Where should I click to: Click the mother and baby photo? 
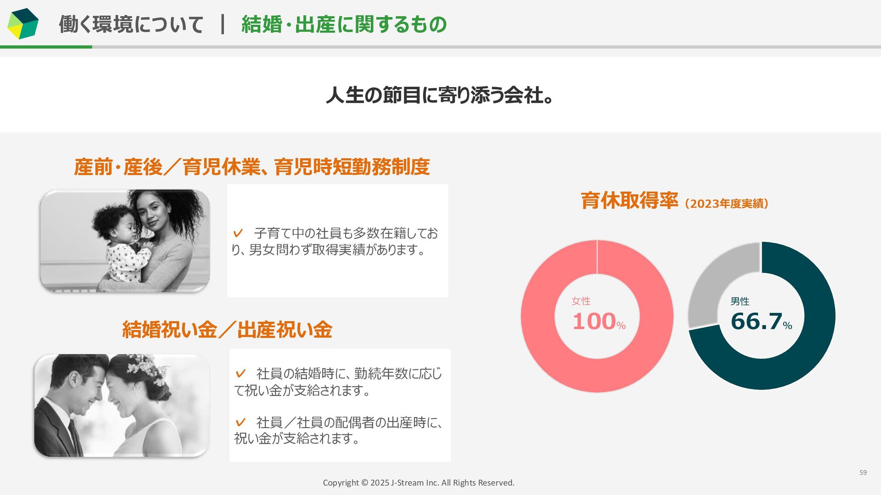(125, 241)
